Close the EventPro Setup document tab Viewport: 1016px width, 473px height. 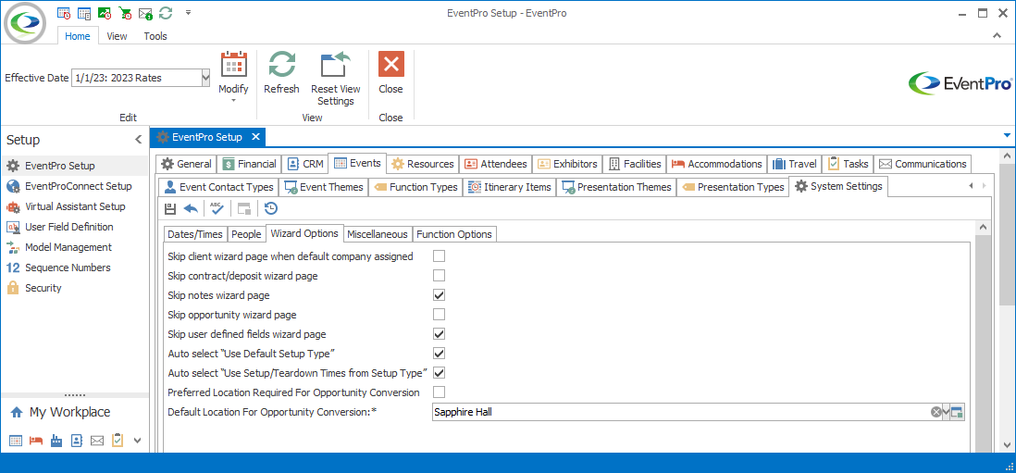(255, 137)
